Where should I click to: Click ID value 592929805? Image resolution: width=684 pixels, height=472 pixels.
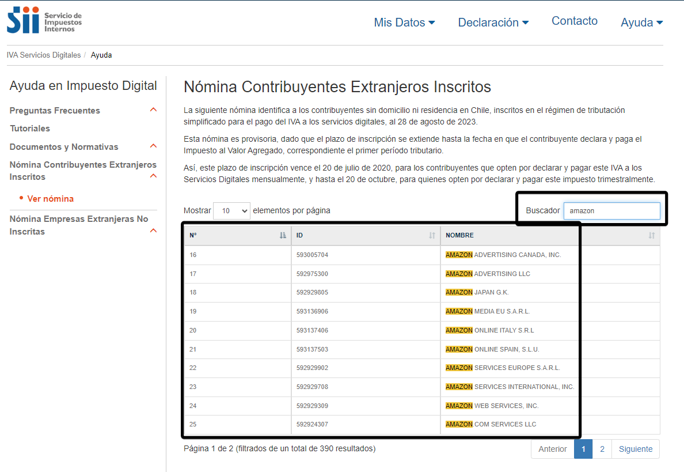(x=312, y=293)
